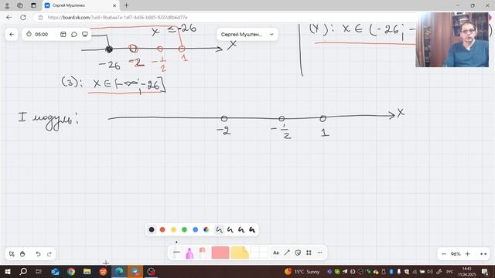This screenshot has width=495, height=278.
Task: Pick the black pen color
Action: pos(152,230)
